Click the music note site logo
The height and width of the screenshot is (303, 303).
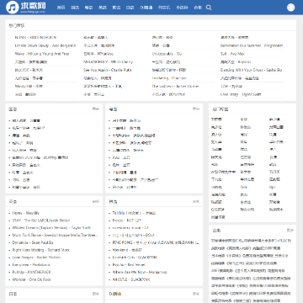pyautogui.click(x=26, y=8)
